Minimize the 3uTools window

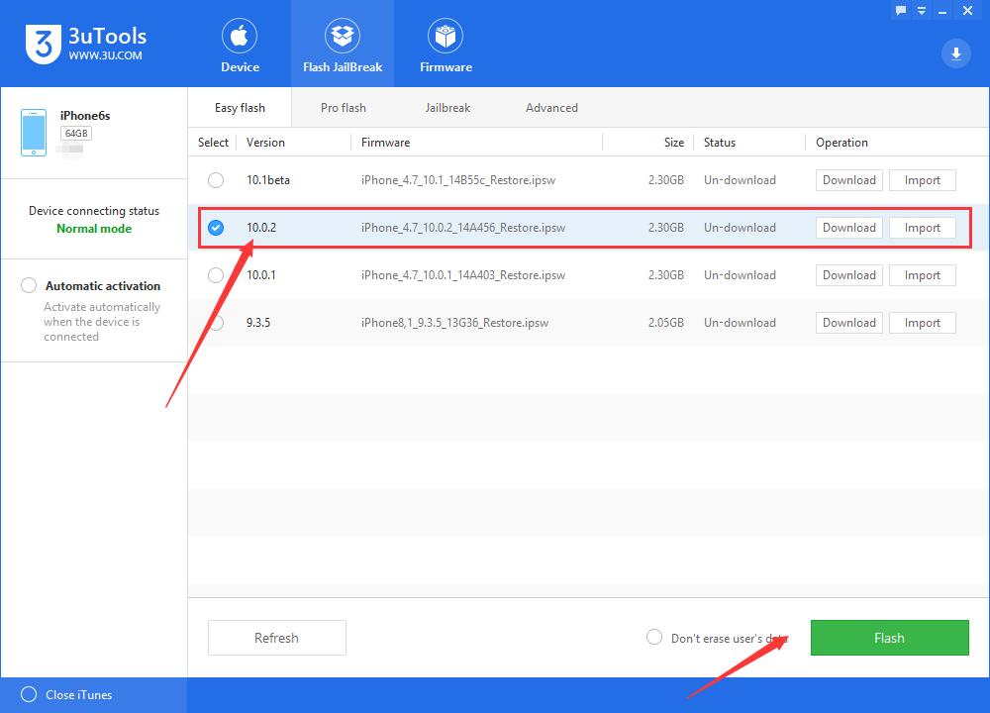click(942, 11)
